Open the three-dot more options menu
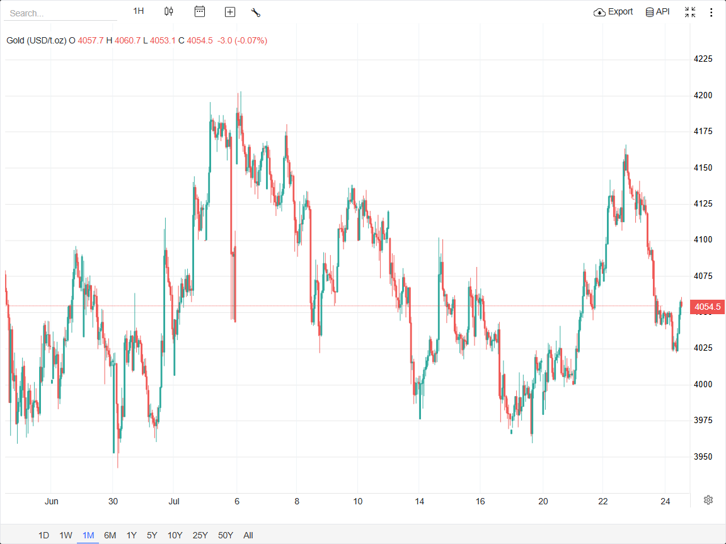 (711, 12)
